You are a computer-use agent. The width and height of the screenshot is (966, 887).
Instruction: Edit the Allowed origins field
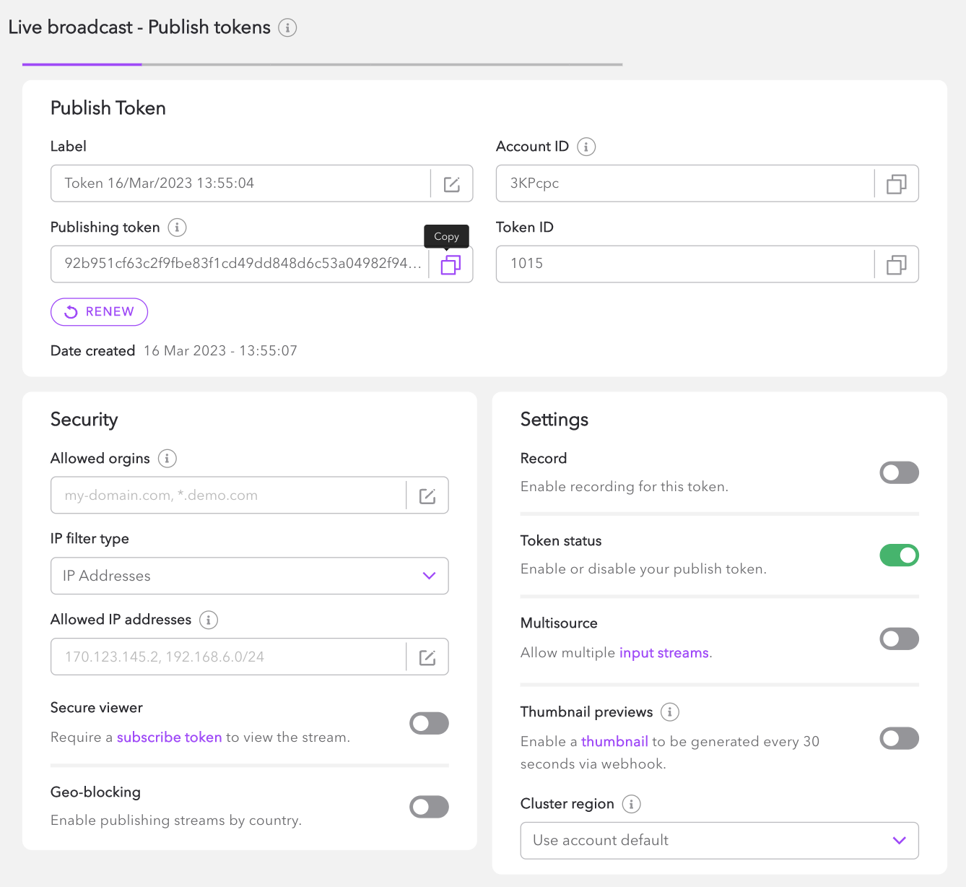(427, 496)
